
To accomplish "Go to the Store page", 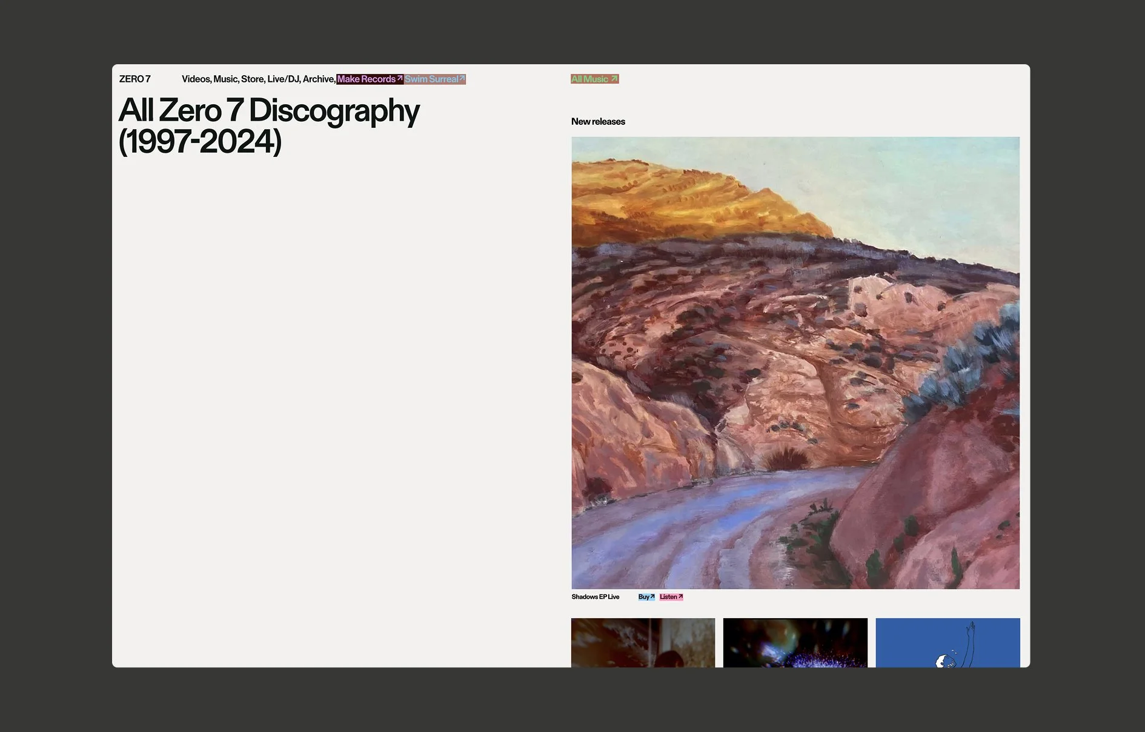I will coord(252,79).
